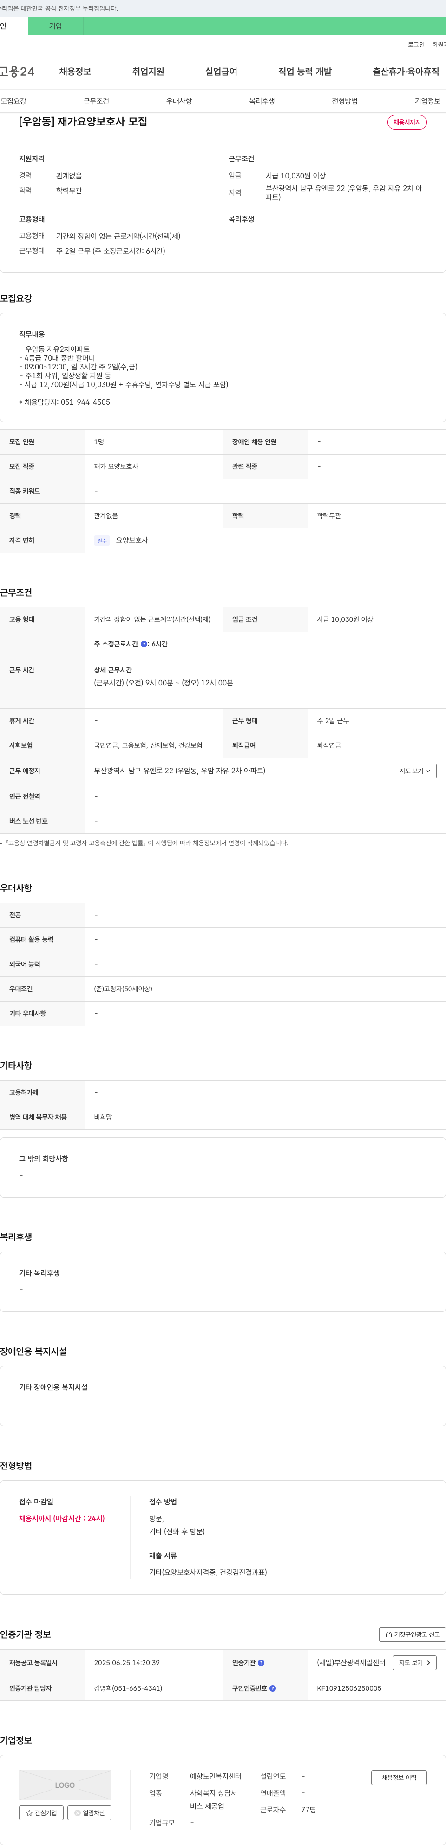Click company name 예향노인복지센터
Image resolution: width=446 pixels, height=1845 pixels.
[216, 1776]
